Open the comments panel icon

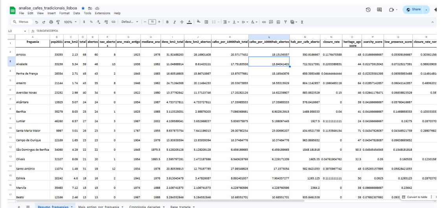pos(379,10)
